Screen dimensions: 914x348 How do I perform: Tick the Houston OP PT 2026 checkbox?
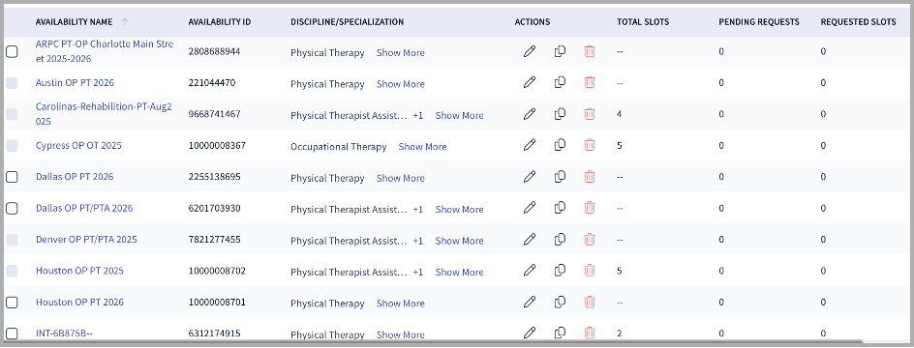click(x=12, y=302)
